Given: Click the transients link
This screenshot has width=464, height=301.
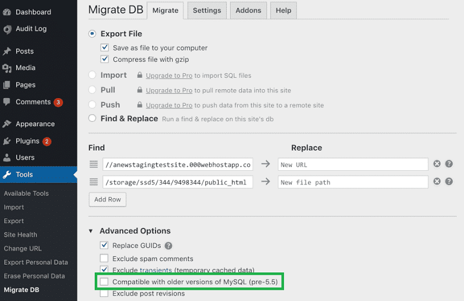Looking at the screenshot, I should point(155,270).
